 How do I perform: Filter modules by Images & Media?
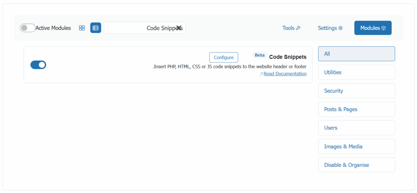[x=356, y=146]
